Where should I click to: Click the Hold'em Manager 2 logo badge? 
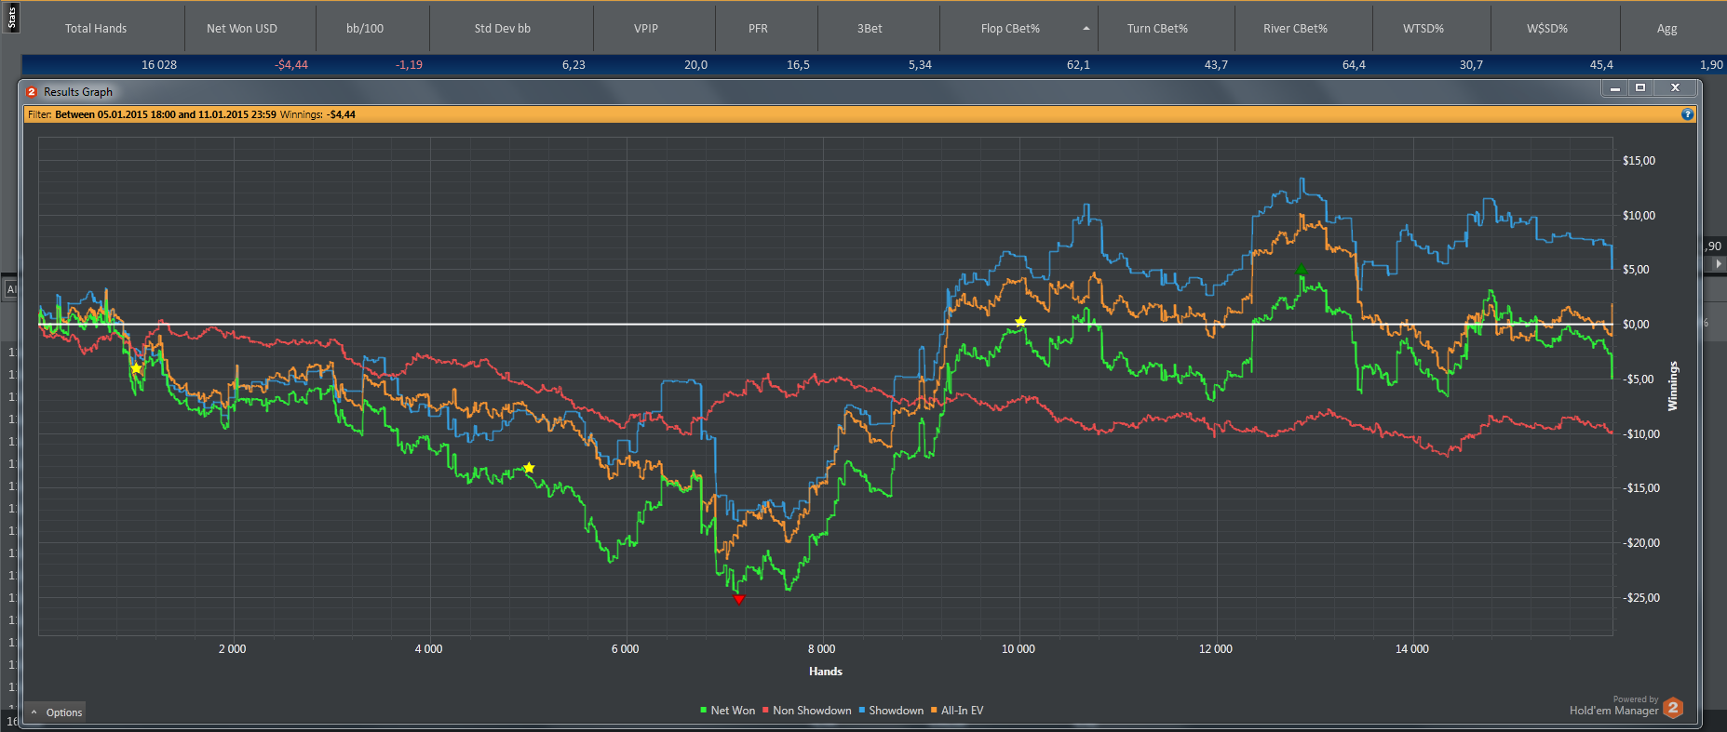pyautogui.click(x=1673, y=708)
